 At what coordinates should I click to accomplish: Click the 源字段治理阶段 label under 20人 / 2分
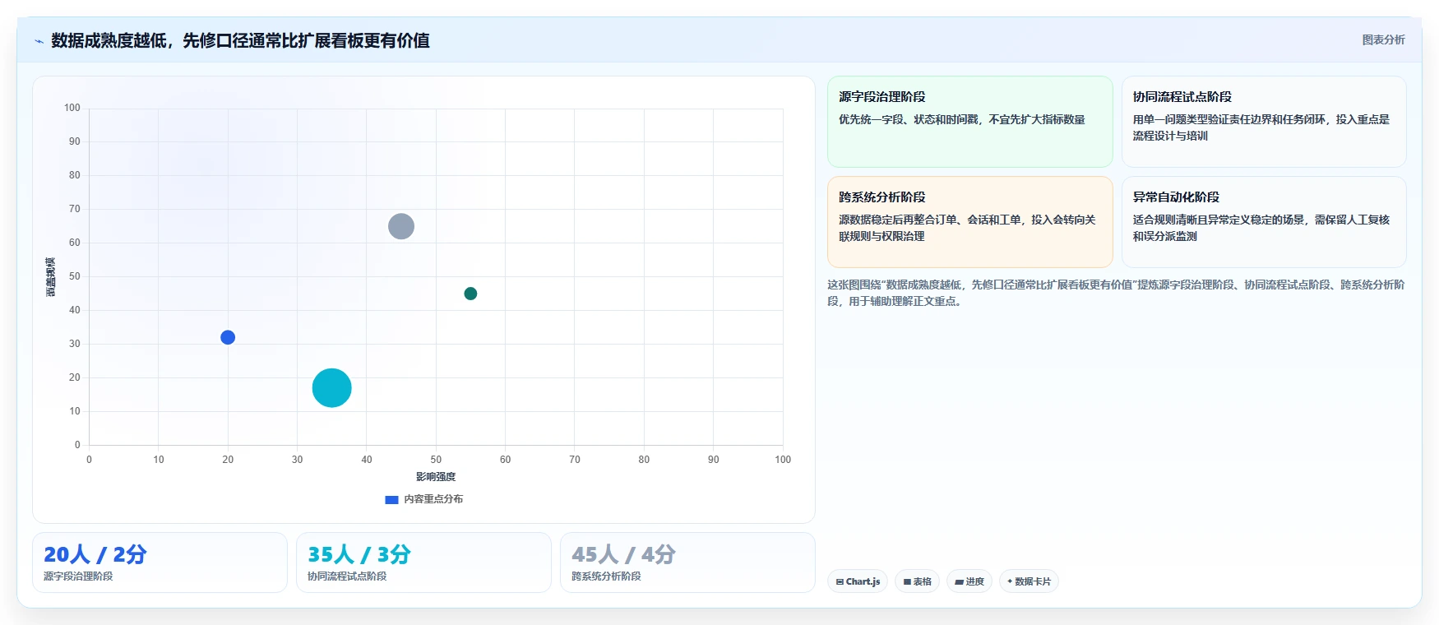coord(78,576)
